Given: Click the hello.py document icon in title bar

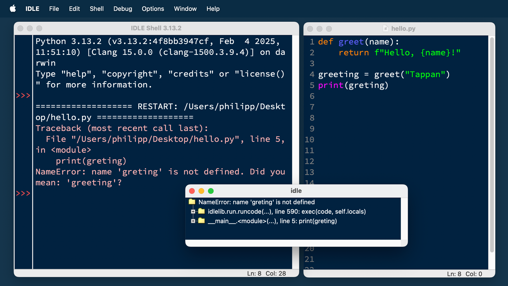Looking at the screenshot, I should [x=386, y=28].
